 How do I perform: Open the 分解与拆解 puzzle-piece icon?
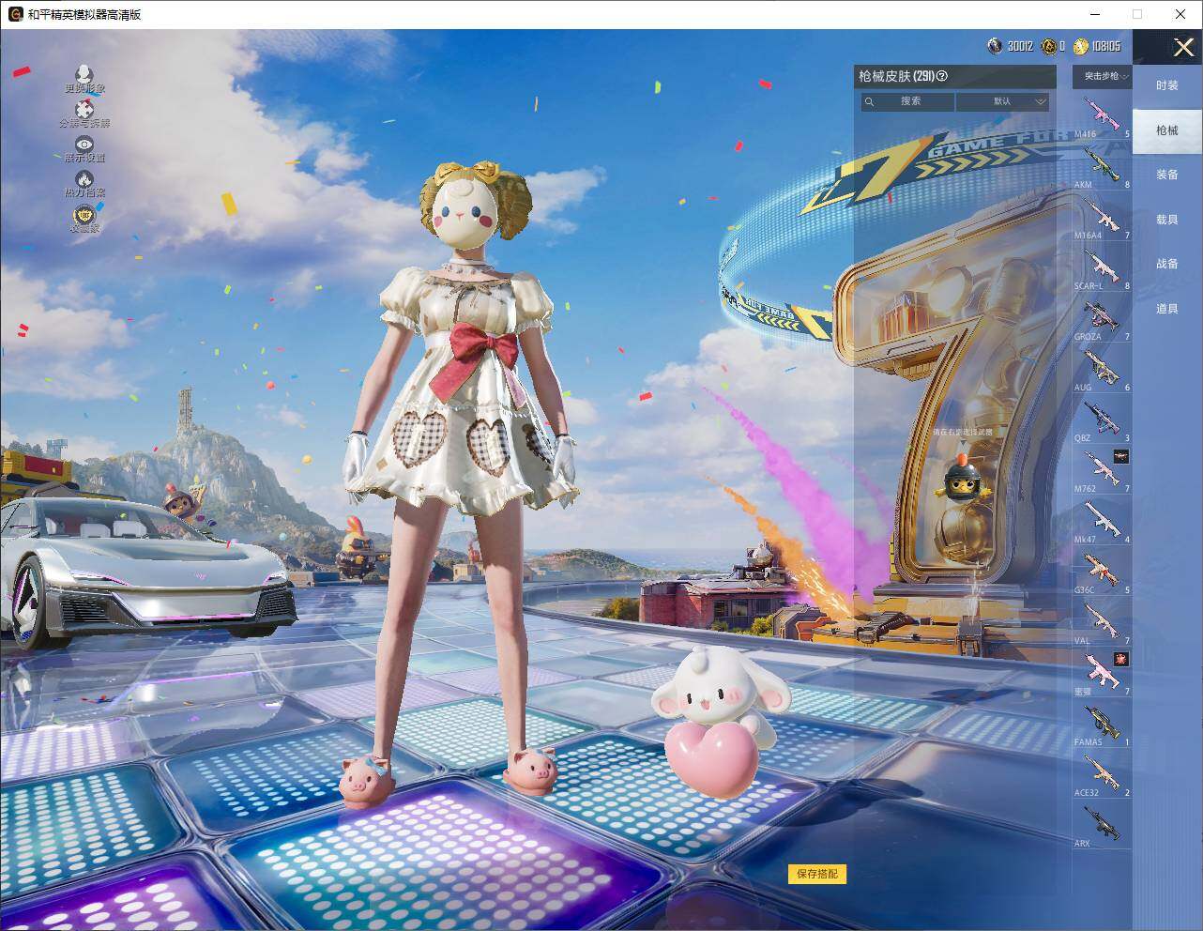pos(84,110)
